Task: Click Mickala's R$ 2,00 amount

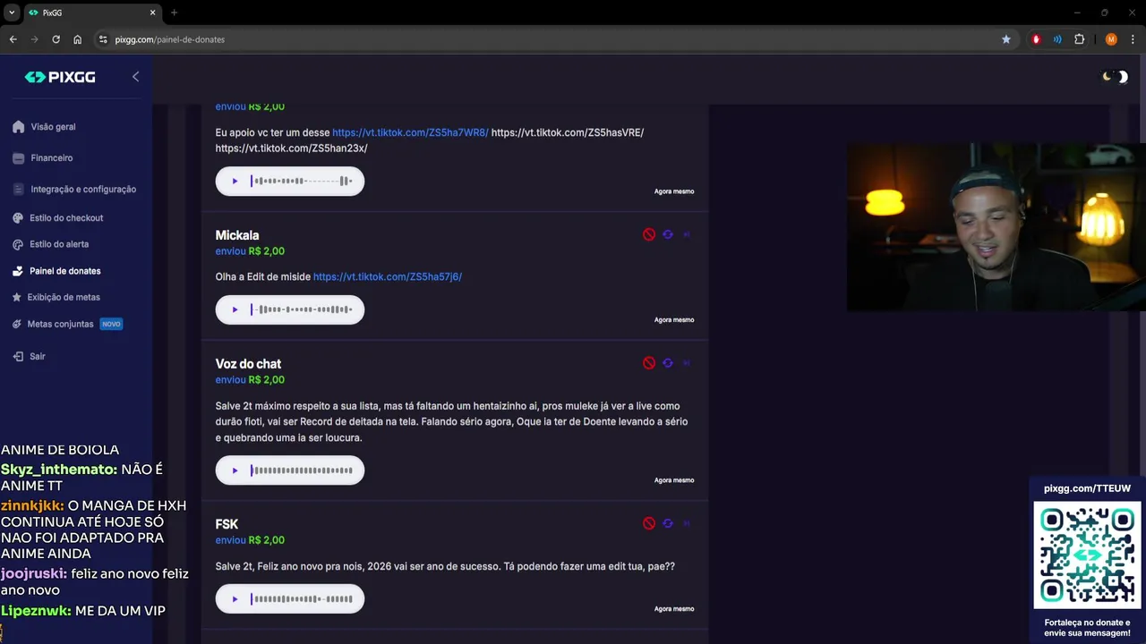Action: (x=267, y=251)
